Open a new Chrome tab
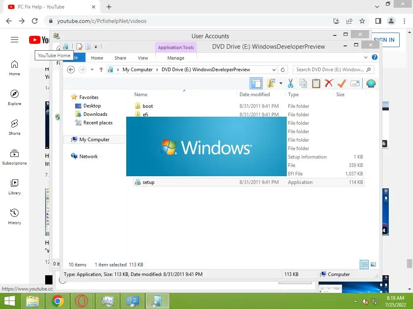The image size is (413, 309). (x=109, y=7)
